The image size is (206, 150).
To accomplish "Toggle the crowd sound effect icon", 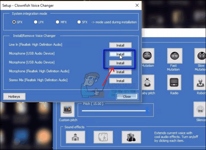I will [129, 137].
